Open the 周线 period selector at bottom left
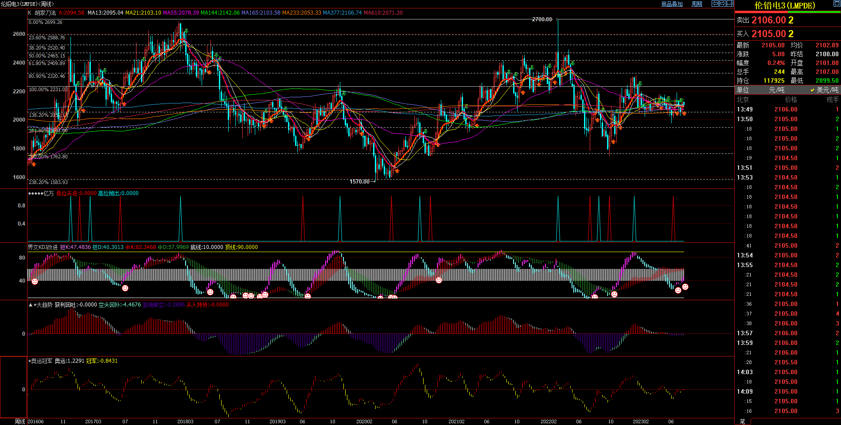 (20, 421)
